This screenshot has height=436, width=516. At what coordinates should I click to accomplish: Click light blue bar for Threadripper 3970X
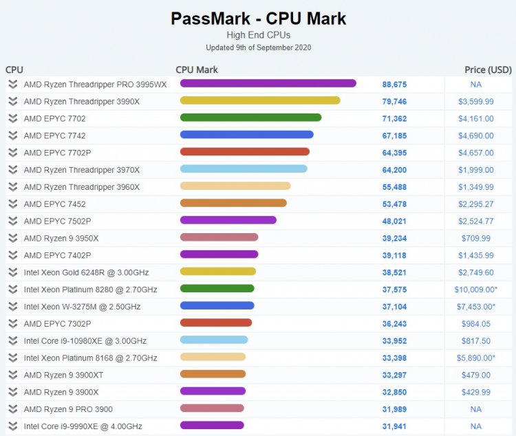(x=244, y=168)
